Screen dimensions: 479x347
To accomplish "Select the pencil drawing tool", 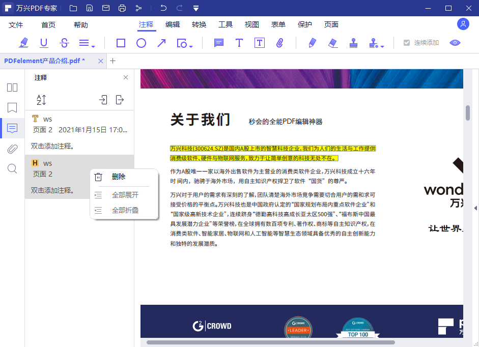I will pyautogui.click(x=312, y=43).
